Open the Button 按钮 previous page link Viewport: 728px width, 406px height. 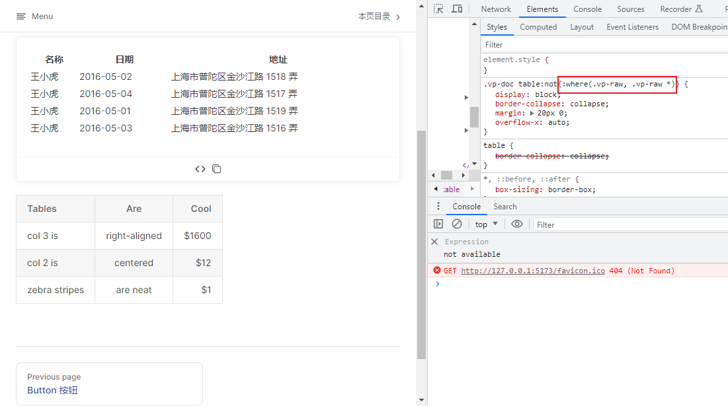pyautogui.click(x=52, y=390)
